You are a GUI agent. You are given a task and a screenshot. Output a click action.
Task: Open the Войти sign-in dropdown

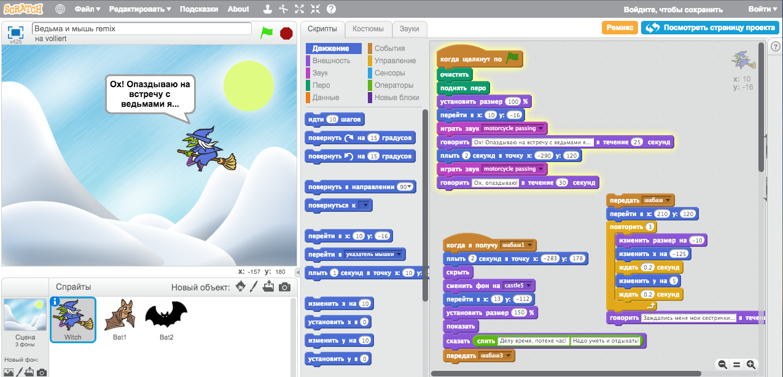point(763,9)
